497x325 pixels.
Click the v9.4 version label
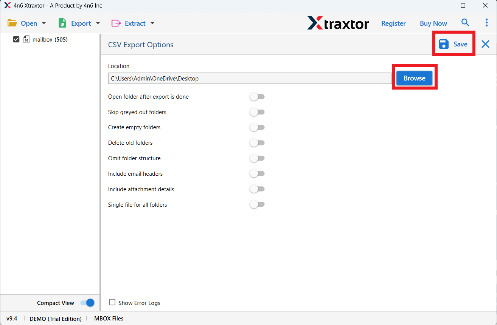(12, 319)
